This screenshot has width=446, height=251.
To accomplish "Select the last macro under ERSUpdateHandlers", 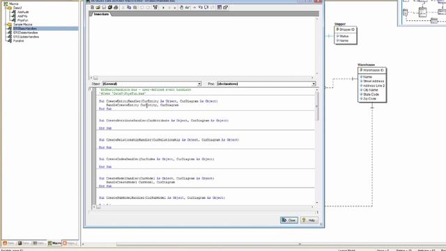I will tap(19, 40).
